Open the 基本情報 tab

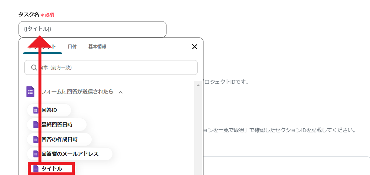click(x=97, y=47)
